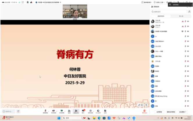Image resolution: width=193 pixels, height=121 pixels.
Task: Open the 共享屏幕 share screen icon
Action: [x=62, y=111]
